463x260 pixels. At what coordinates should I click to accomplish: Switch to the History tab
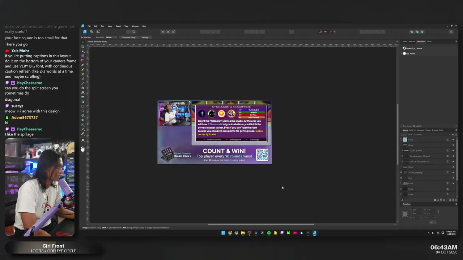[x=428, y=130]
